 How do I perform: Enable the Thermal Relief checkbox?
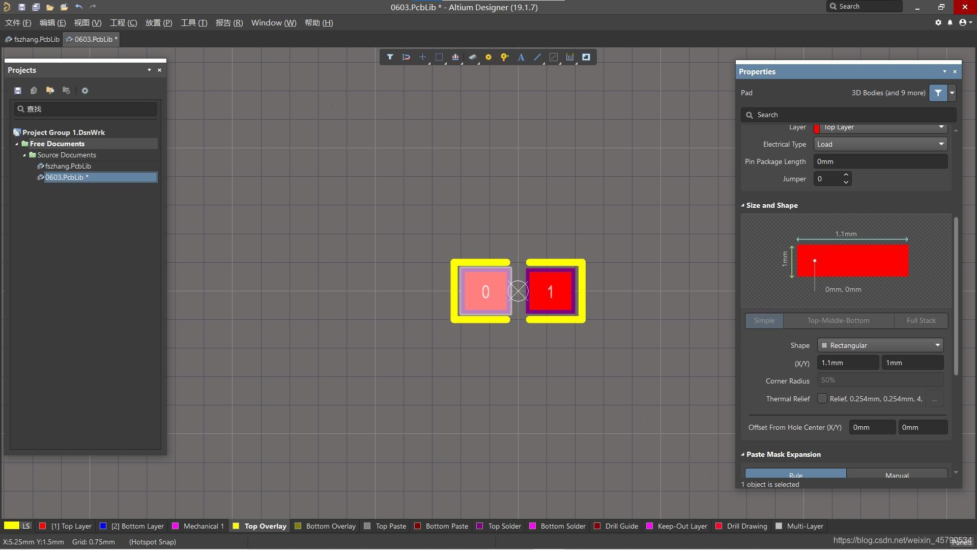[x=822, y=399]
